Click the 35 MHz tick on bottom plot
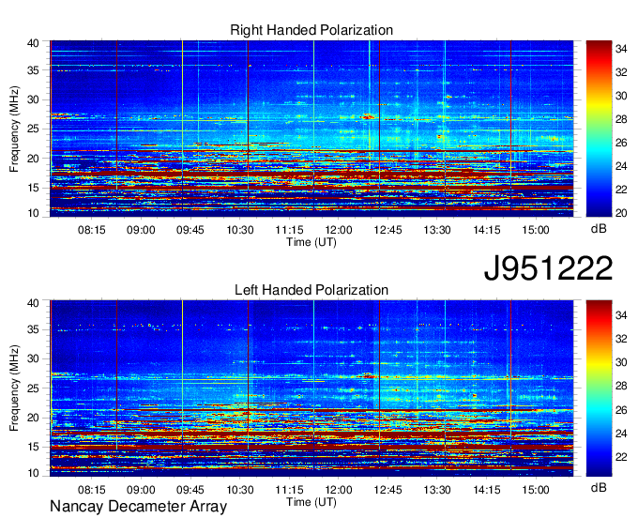The height and width of the screenshot is (518, 638). [x=34, y=329]
